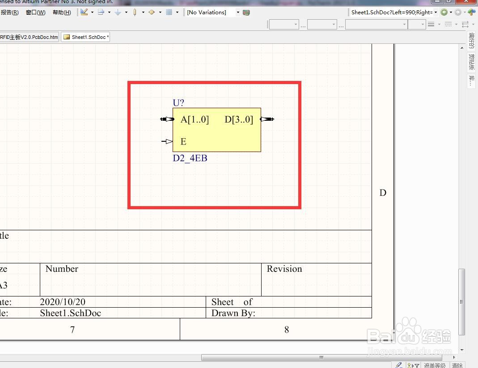Expand the power sources dropdown arrow

coord(126,13)
